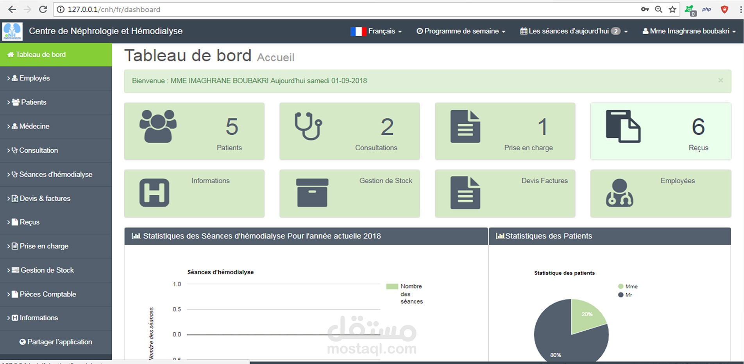Click the Patients group icon on card

coord(158,126)
